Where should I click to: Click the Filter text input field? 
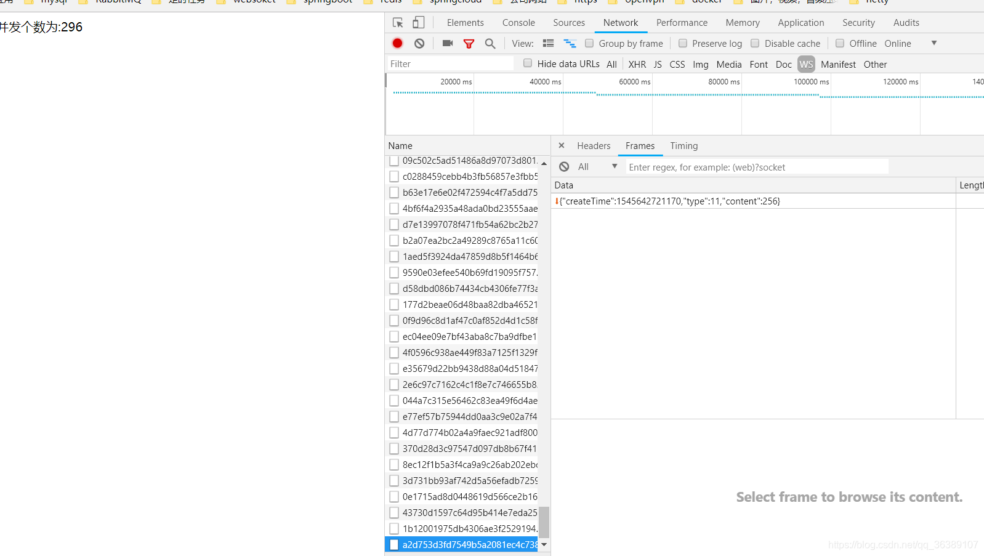click(450, 63)
